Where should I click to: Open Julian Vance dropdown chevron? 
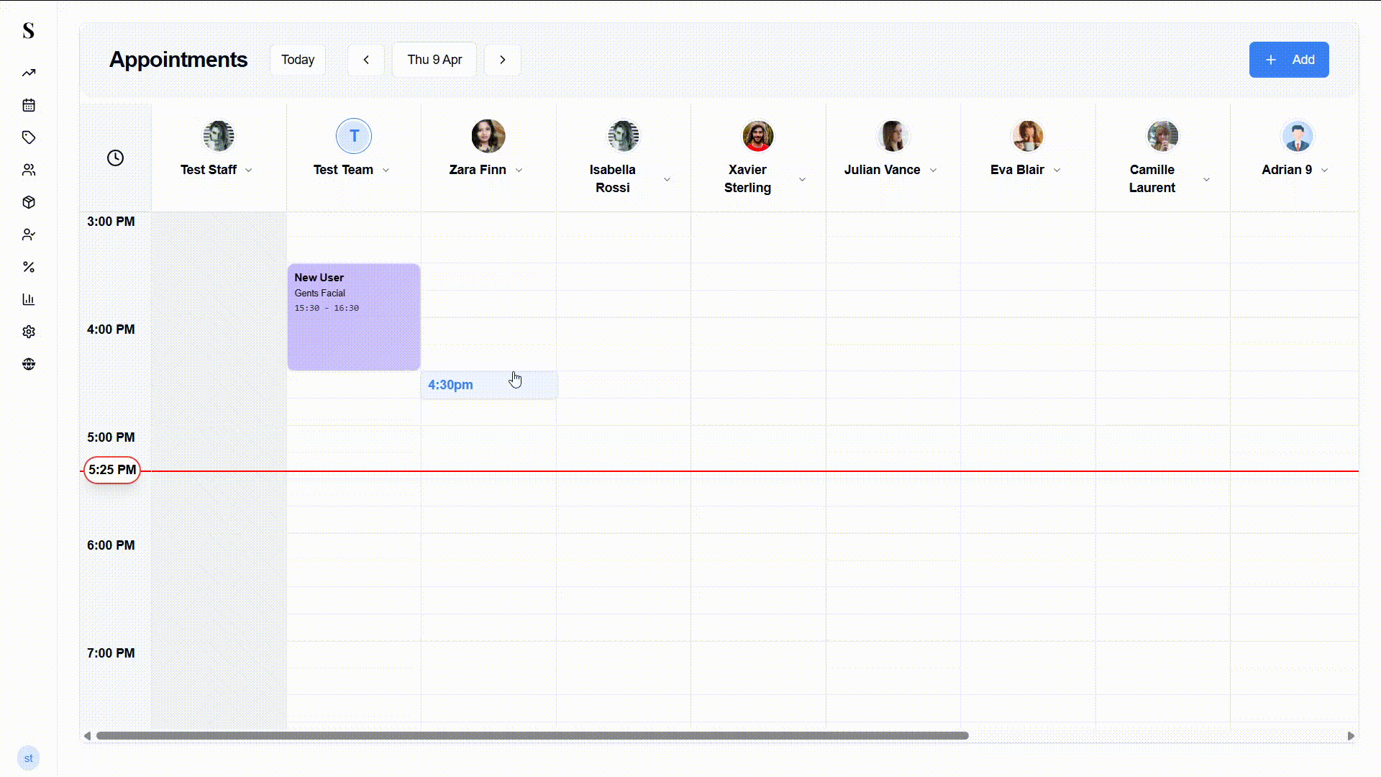pos(934,171)
